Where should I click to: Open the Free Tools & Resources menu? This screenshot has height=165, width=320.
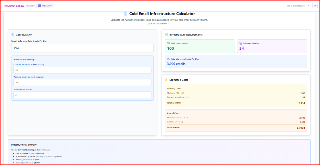coord(296,5)
